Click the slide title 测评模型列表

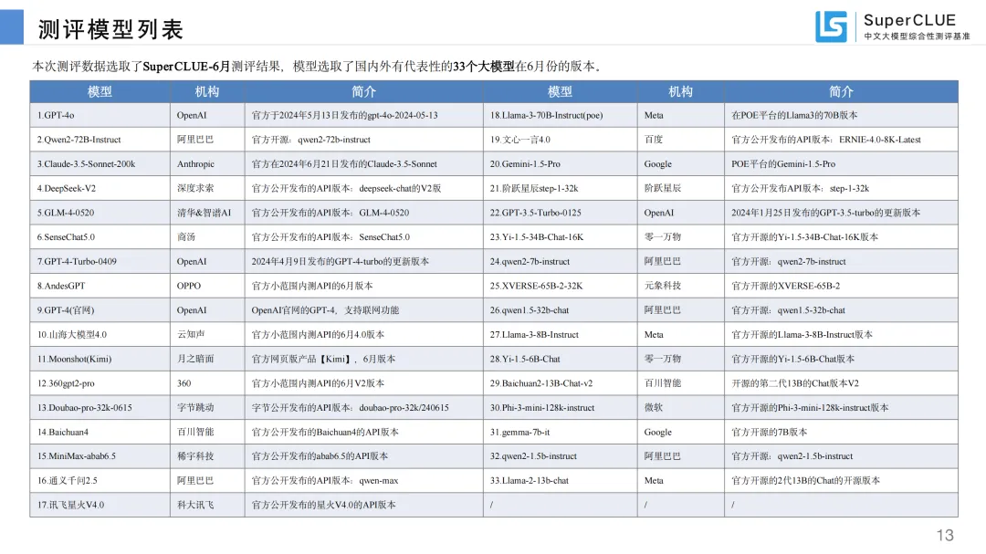110,29
